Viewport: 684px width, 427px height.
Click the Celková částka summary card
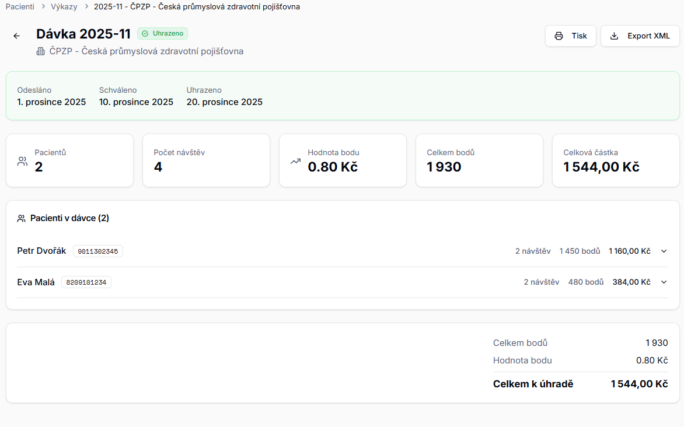616,160
